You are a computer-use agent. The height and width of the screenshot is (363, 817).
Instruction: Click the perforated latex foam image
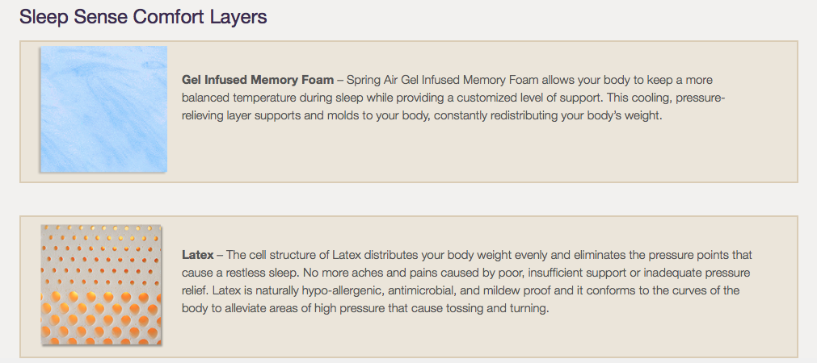tap(101, 285)
